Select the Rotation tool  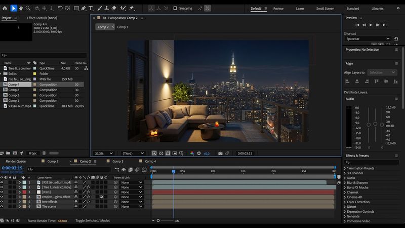tap(60, 8)
